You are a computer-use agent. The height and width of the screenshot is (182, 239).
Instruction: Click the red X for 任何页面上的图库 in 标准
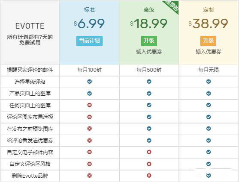[x=90, y=105]
